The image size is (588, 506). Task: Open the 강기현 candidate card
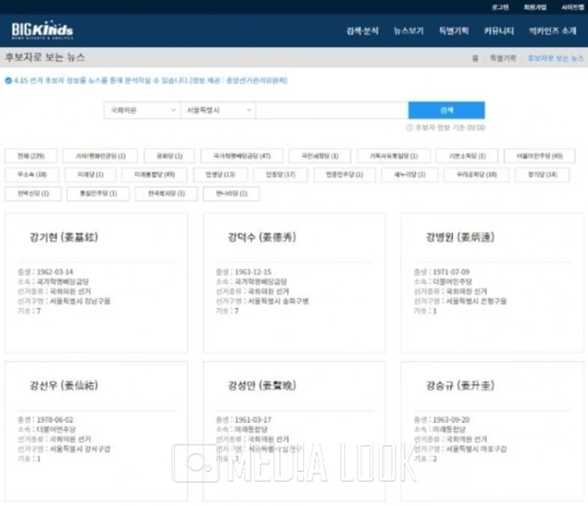[x=96, y=283]
